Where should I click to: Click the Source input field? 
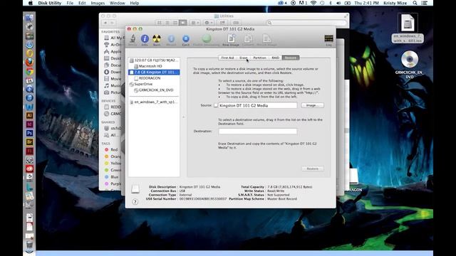(258, 105)
